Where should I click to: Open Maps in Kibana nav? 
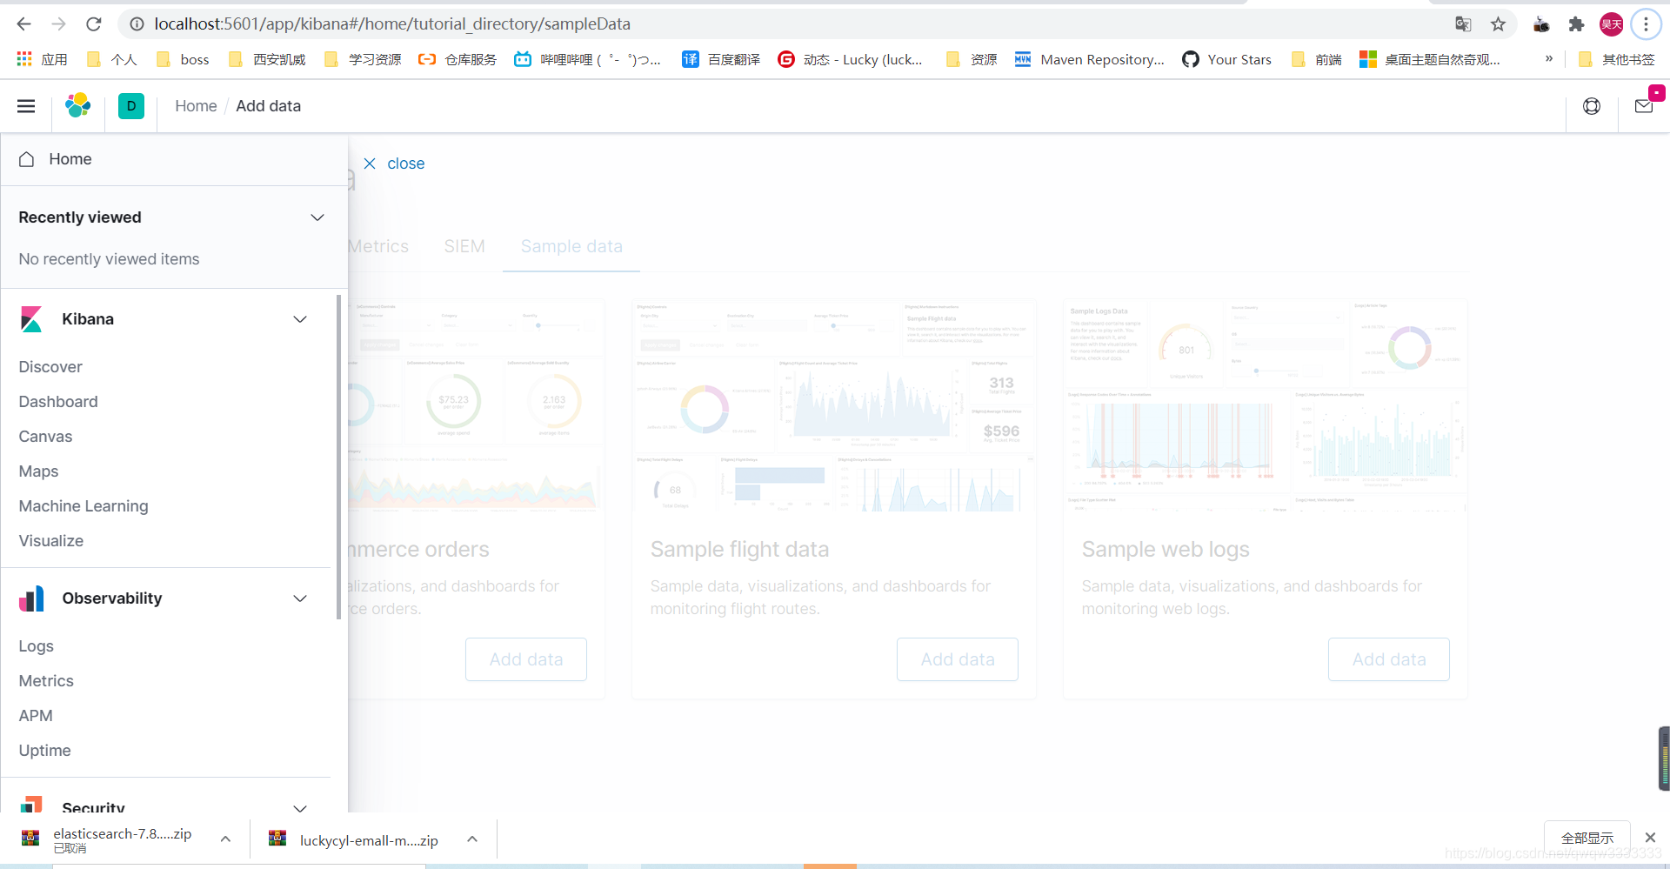point(38,471)
